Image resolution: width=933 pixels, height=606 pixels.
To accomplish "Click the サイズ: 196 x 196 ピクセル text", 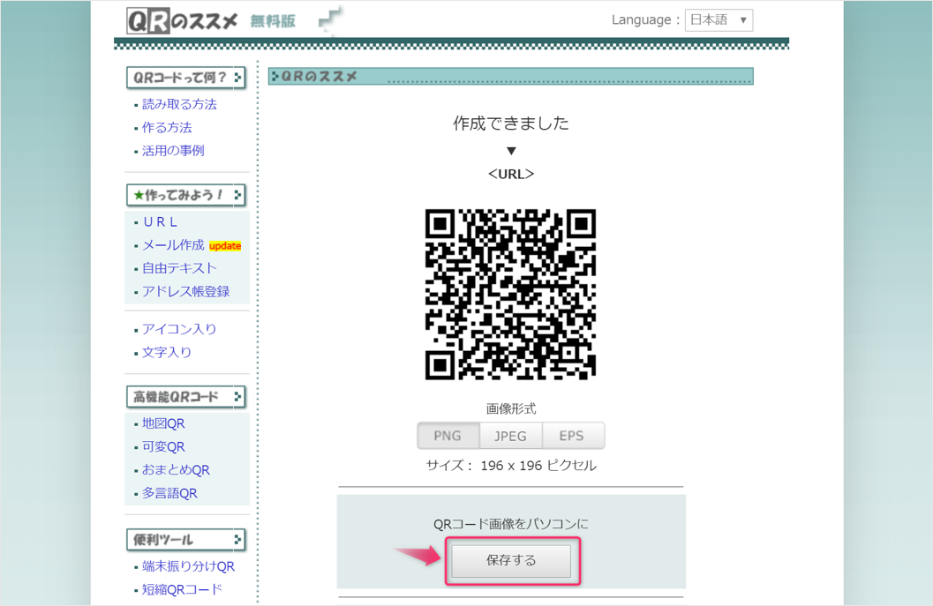I will pos(511,465).
